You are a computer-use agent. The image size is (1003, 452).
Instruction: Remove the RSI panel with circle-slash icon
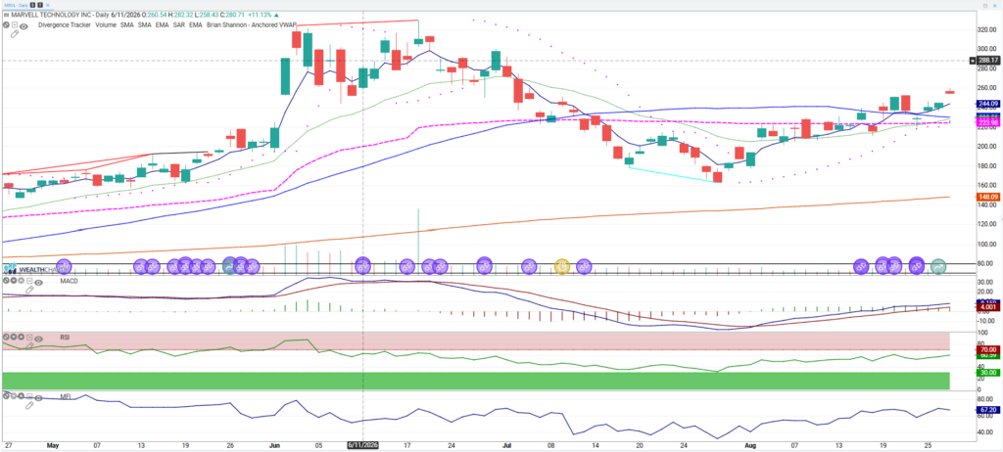pyautogui.click(x=6, y=337)
